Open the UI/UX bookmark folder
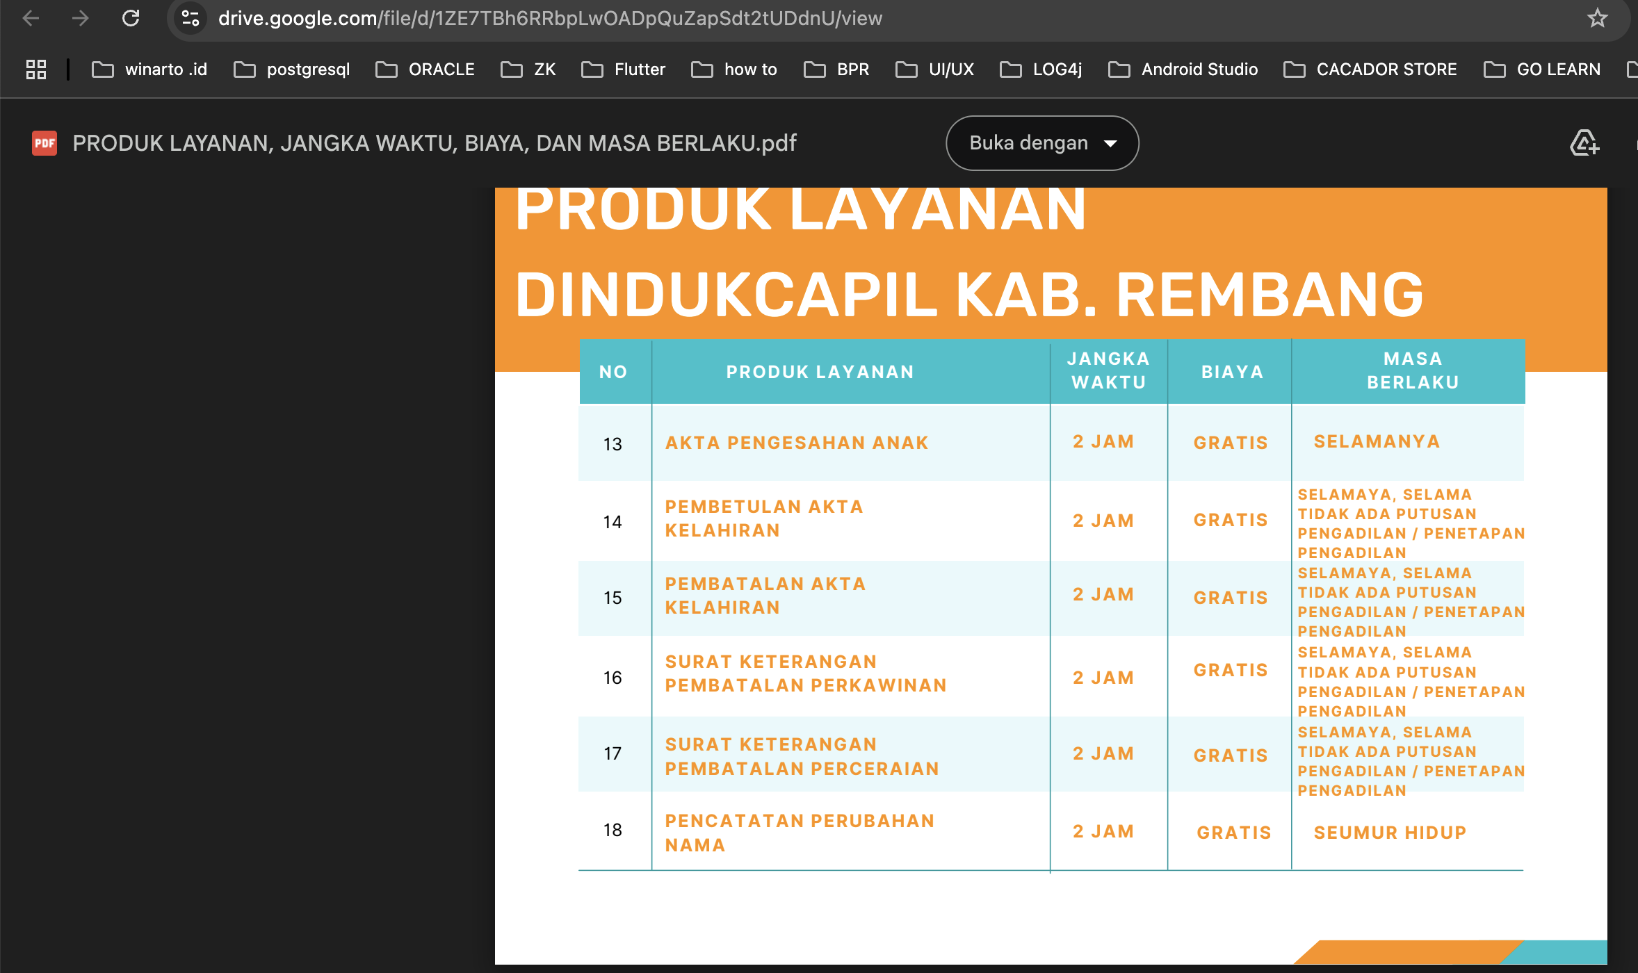 click(935, 69)
